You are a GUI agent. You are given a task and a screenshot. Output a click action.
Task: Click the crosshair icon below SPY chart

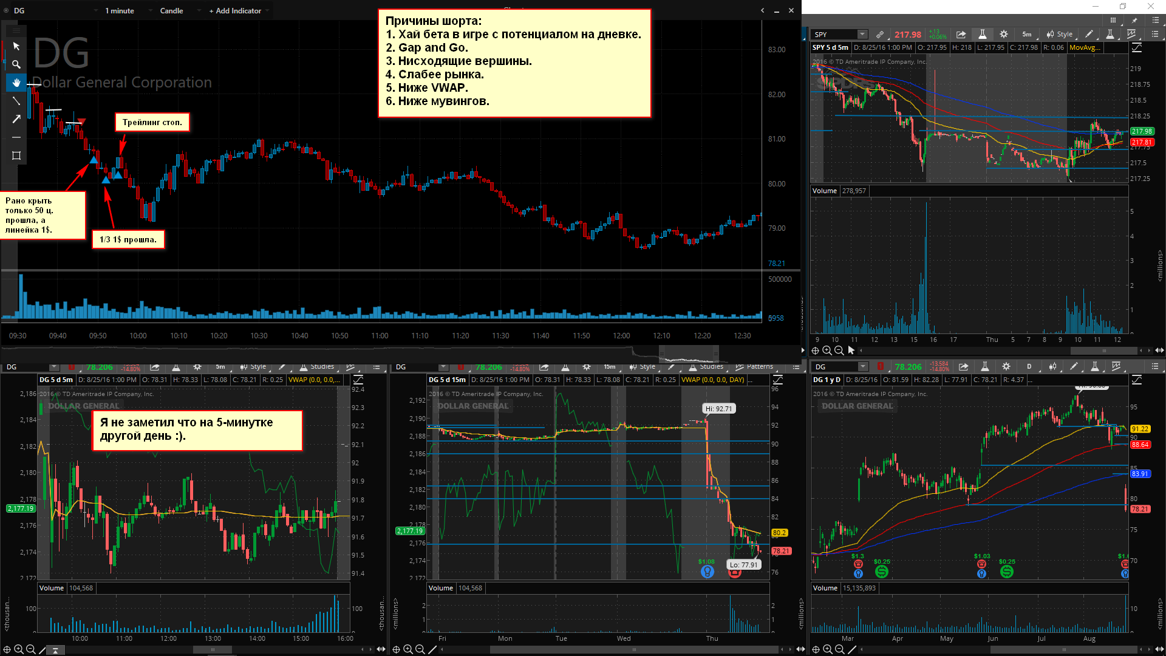pos(816,350)
